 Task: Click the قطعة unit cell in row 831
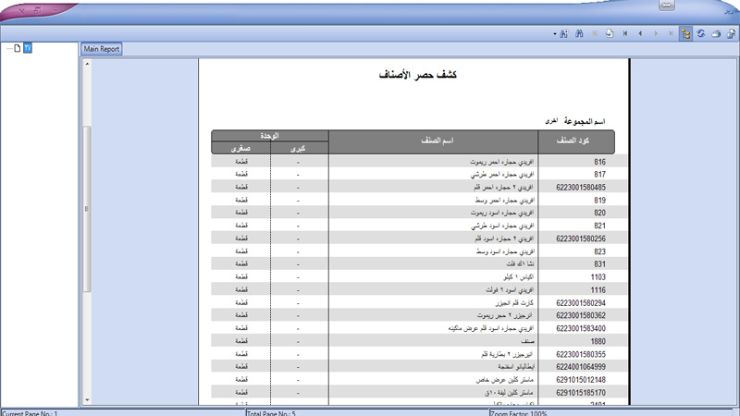click(x=241, y=264)
